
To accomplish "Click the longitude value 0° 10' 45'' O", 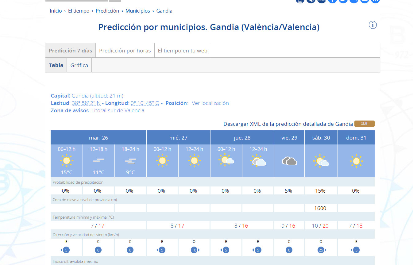I will tap(145, 103).
